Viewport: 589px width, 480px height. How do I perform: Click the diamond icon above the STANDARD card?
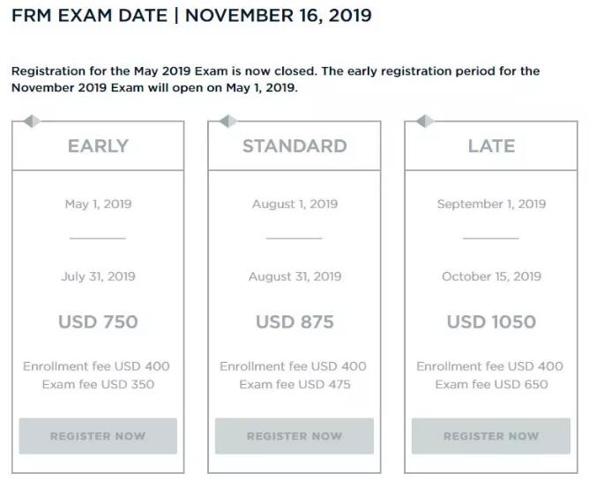click(x=228, y=122)
